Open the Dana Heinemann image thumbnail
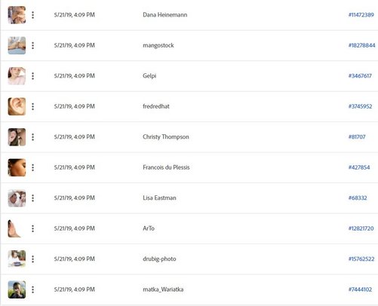The width and height of the screenshot is (378, 306). [x=17, y=15]
